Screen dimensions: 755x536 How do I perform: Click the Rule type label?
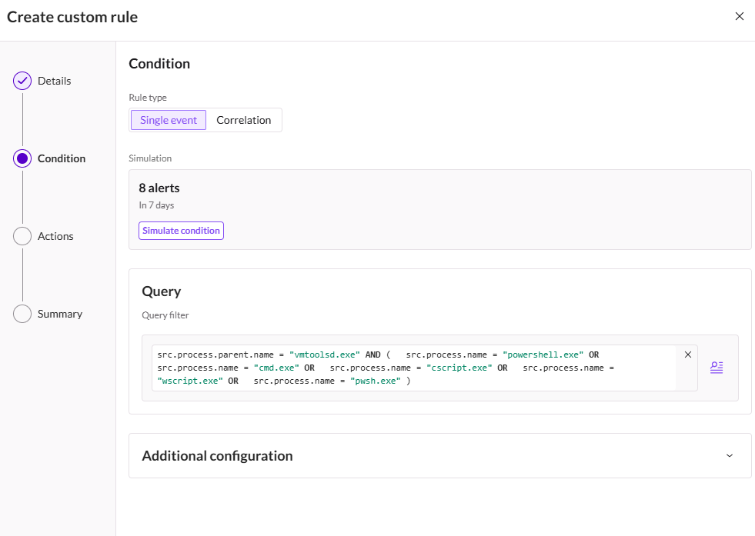tap(148, 97)
